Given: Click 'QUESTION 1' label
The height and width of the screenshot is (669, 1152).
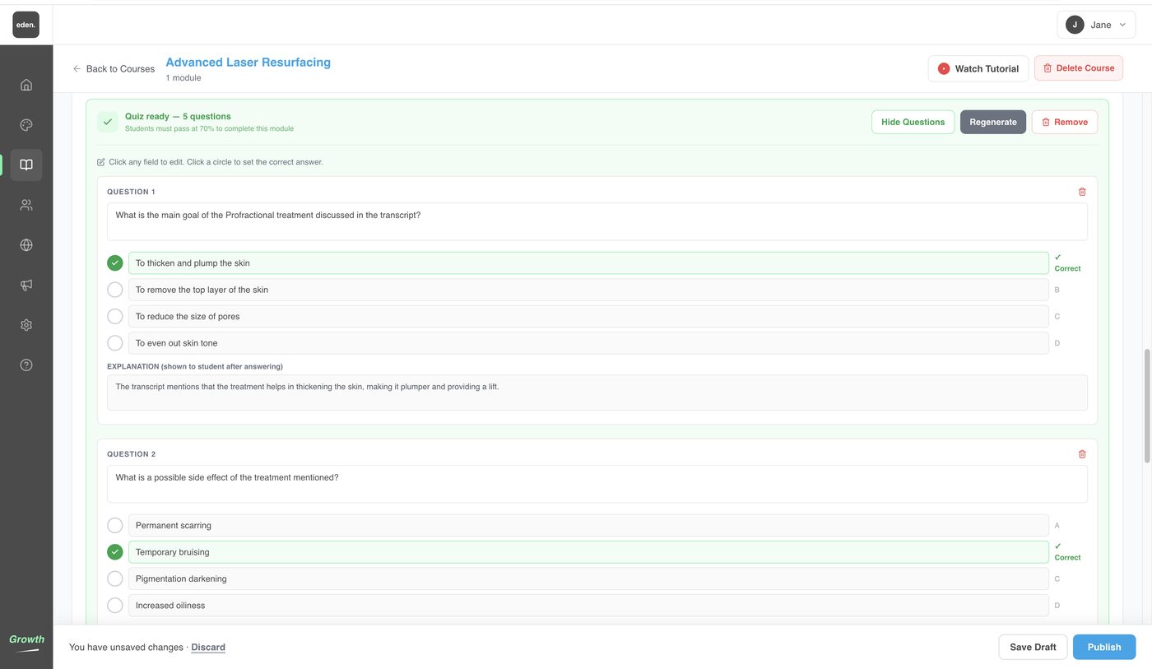Looking at the screenshot, I should tap(131, 192).
